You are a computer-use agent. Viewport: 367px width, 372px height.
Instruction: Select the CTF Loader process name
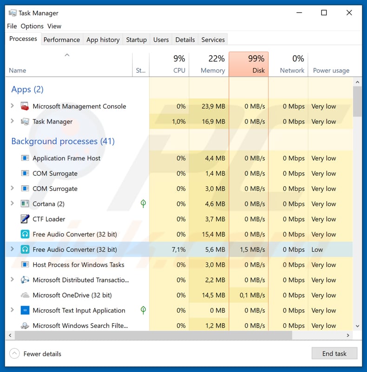tap(49, 219)
